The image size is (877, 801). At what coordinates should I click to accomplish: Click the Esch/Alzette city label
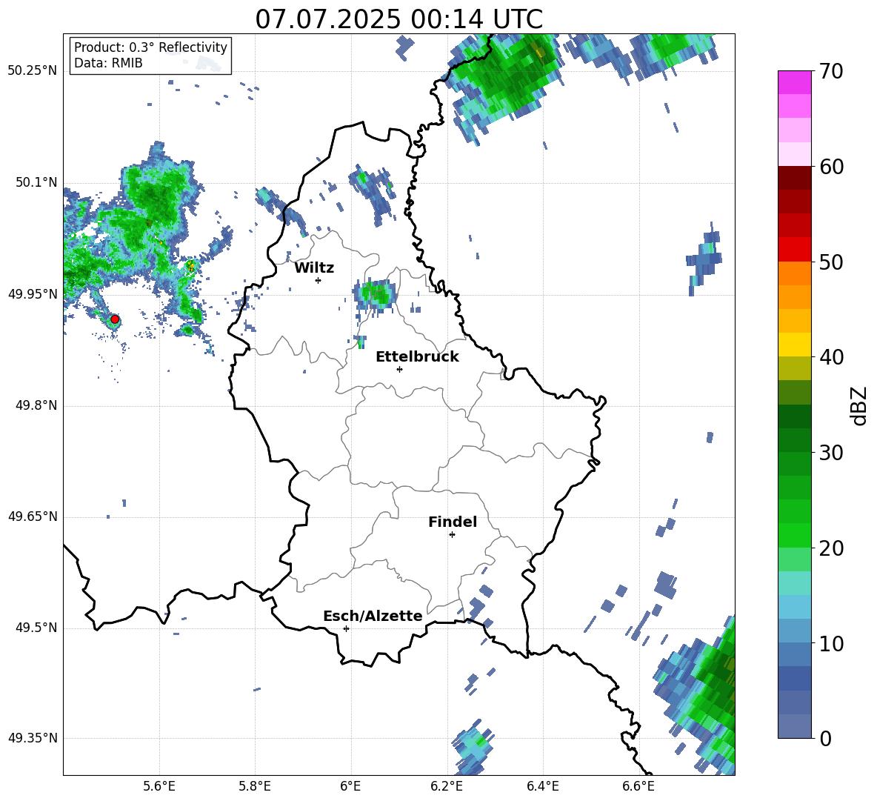[x=373, y=616]
